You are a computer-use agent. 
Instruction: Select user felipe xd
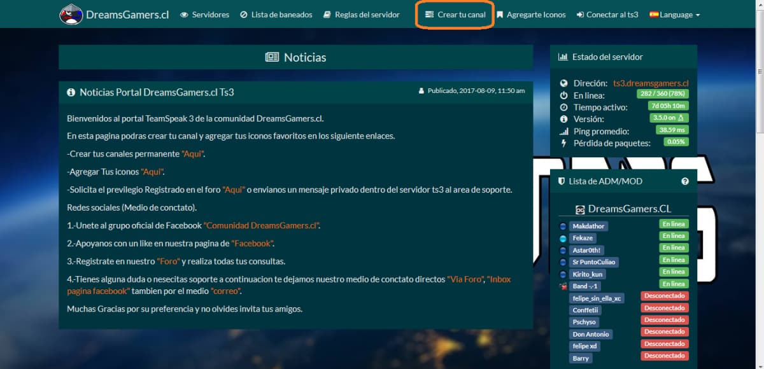point(584,346)
